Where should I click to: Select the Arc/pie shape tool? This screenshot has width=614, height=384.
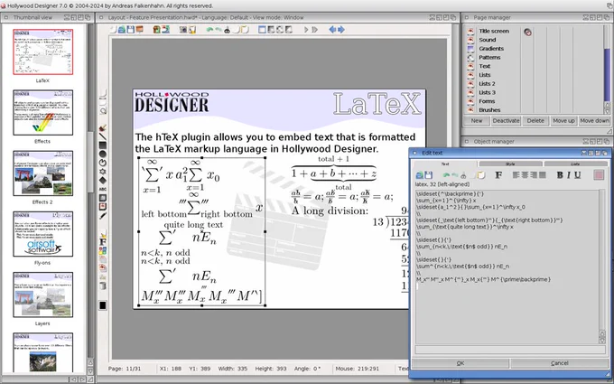tap(103, 163)
